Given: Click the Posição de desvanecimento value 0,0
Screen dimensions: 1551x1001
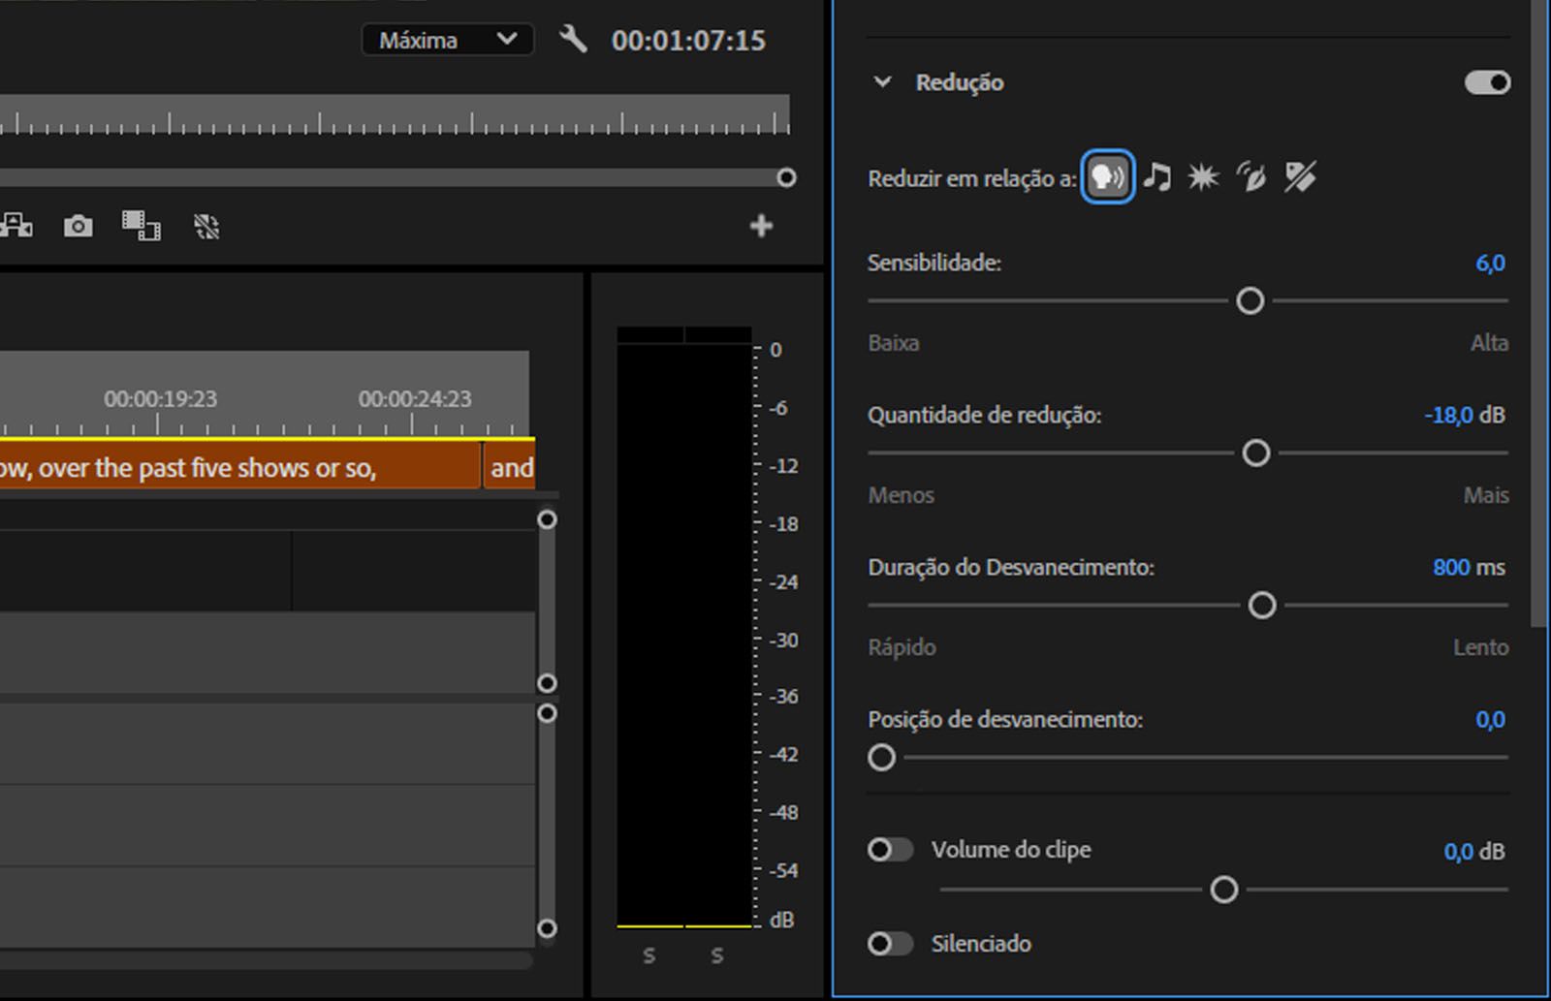Looking at the screenshot, I should click(1490, 719).
